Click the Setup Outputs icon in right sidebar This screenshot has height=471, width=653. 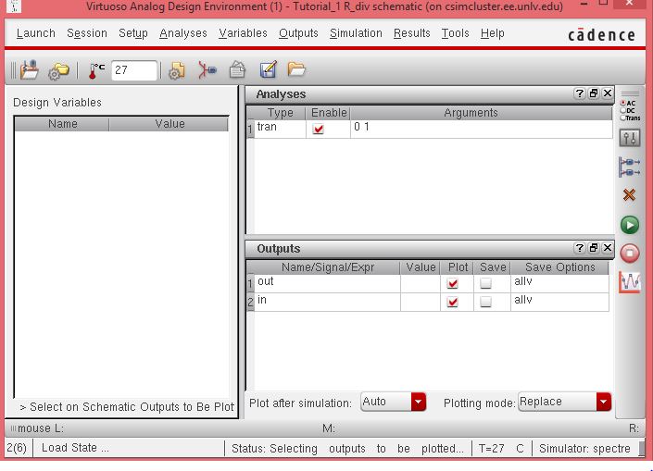(630, 167)
